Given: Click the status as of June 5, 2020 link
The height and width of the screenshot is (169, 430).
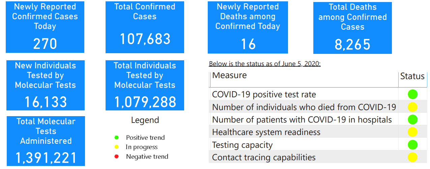Looking at the screenshot, I should (x=265, y=64).
